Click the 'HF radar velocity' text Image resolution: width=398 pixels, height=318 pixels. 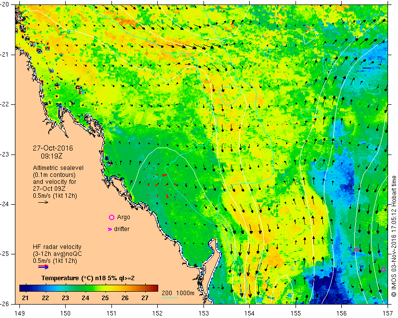pyautogui.click(x=57, y=247)
